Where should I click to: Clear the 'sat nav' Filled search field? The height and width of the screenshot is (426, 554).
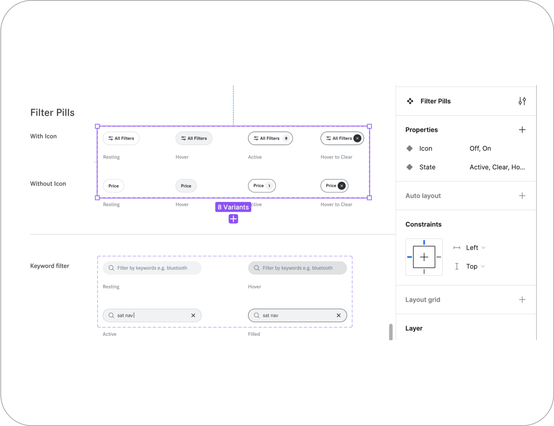tap(339, 315)
